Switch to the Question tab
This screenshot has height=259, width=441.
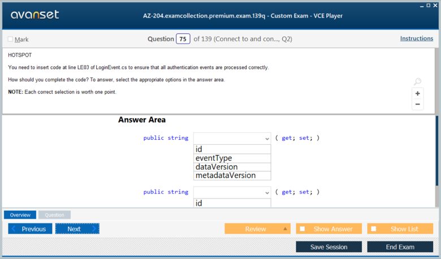54,215
